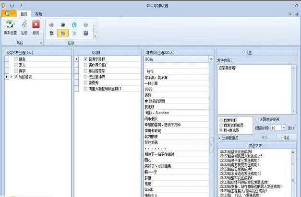The width and height of the screenshot is (301, 197).
Task: Choose the blue circular skin icon
Action: pos(74,24)
